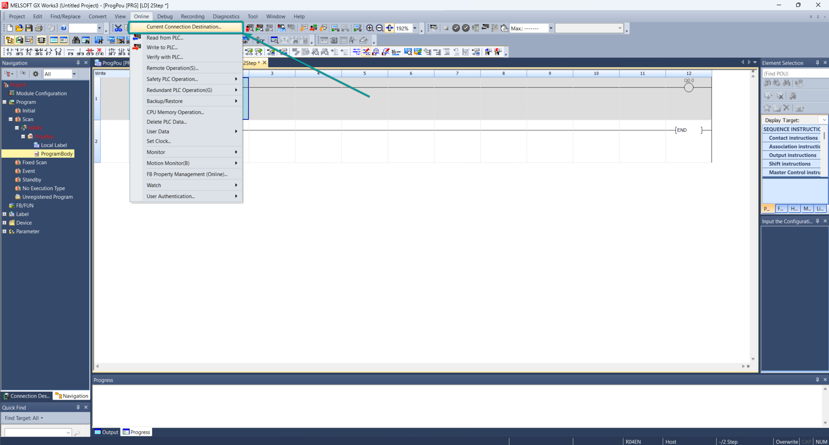Image resolution: width=829 pixels, height=445 pixels.
Task: Click the blue help question mark icon
Action: point(64,28)
